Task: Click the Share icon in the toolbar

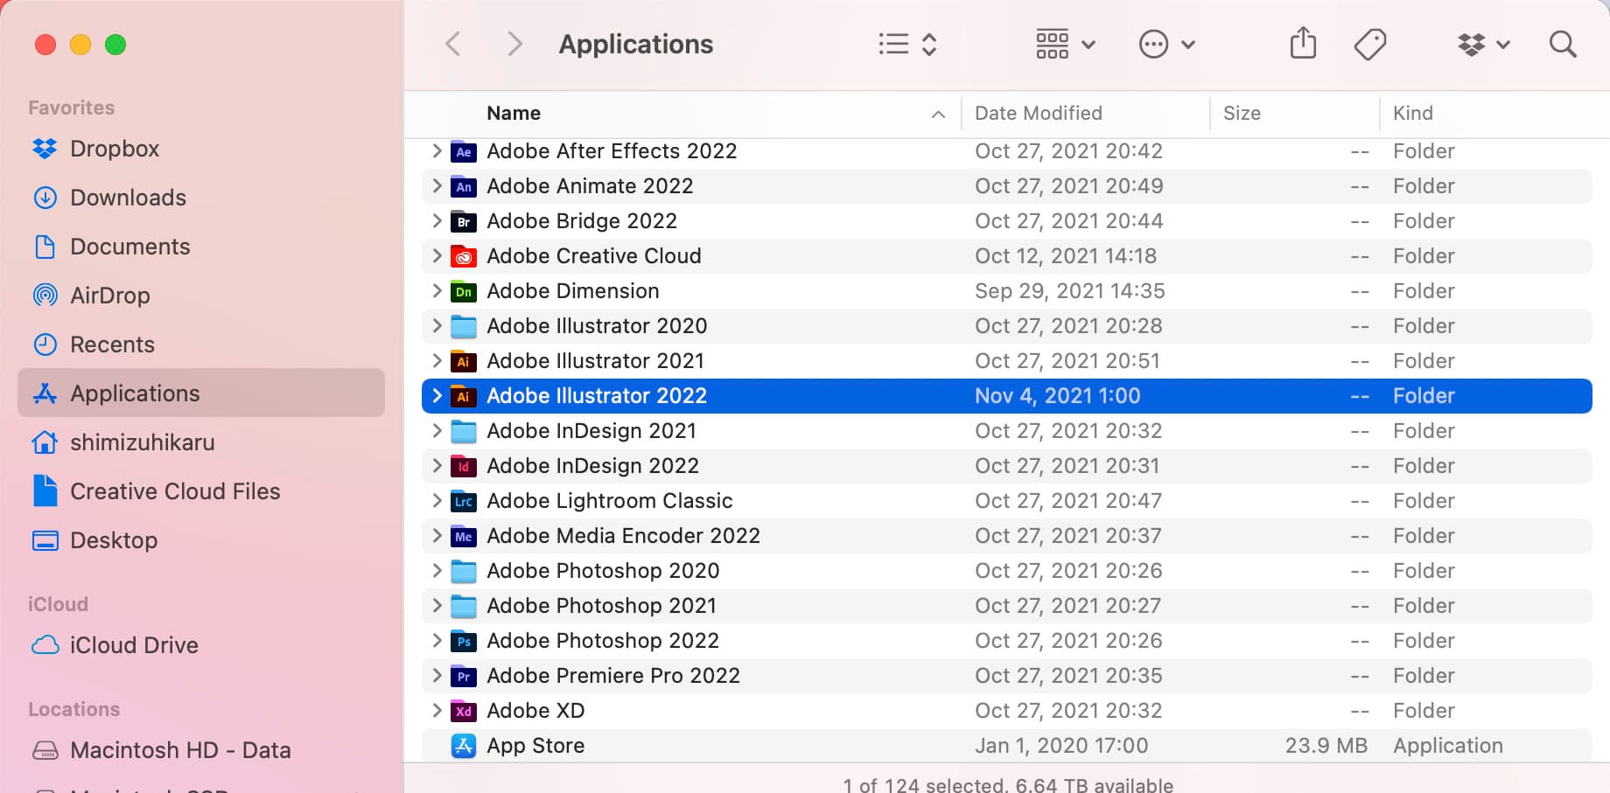Action: tap(1303, 44)
